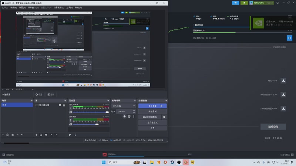Open the 停靠窗口(D) menu
The width and height of the screenshot is (296, 166).
click(x=33, y=7)
